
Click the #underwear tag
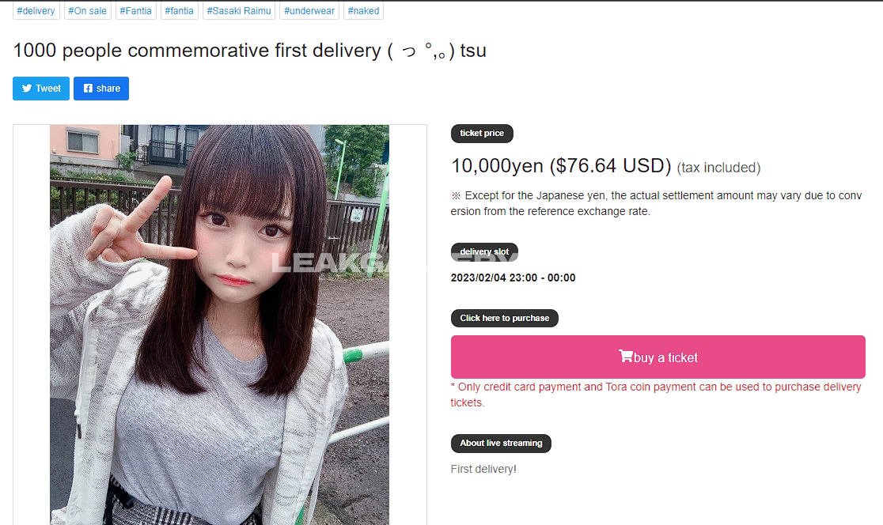point(309,11)
